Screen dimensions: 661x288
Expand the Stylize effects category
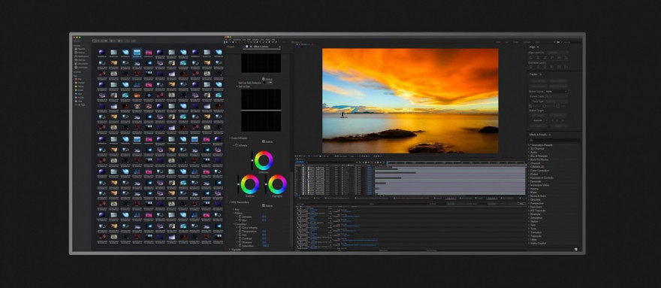(529, 221)
